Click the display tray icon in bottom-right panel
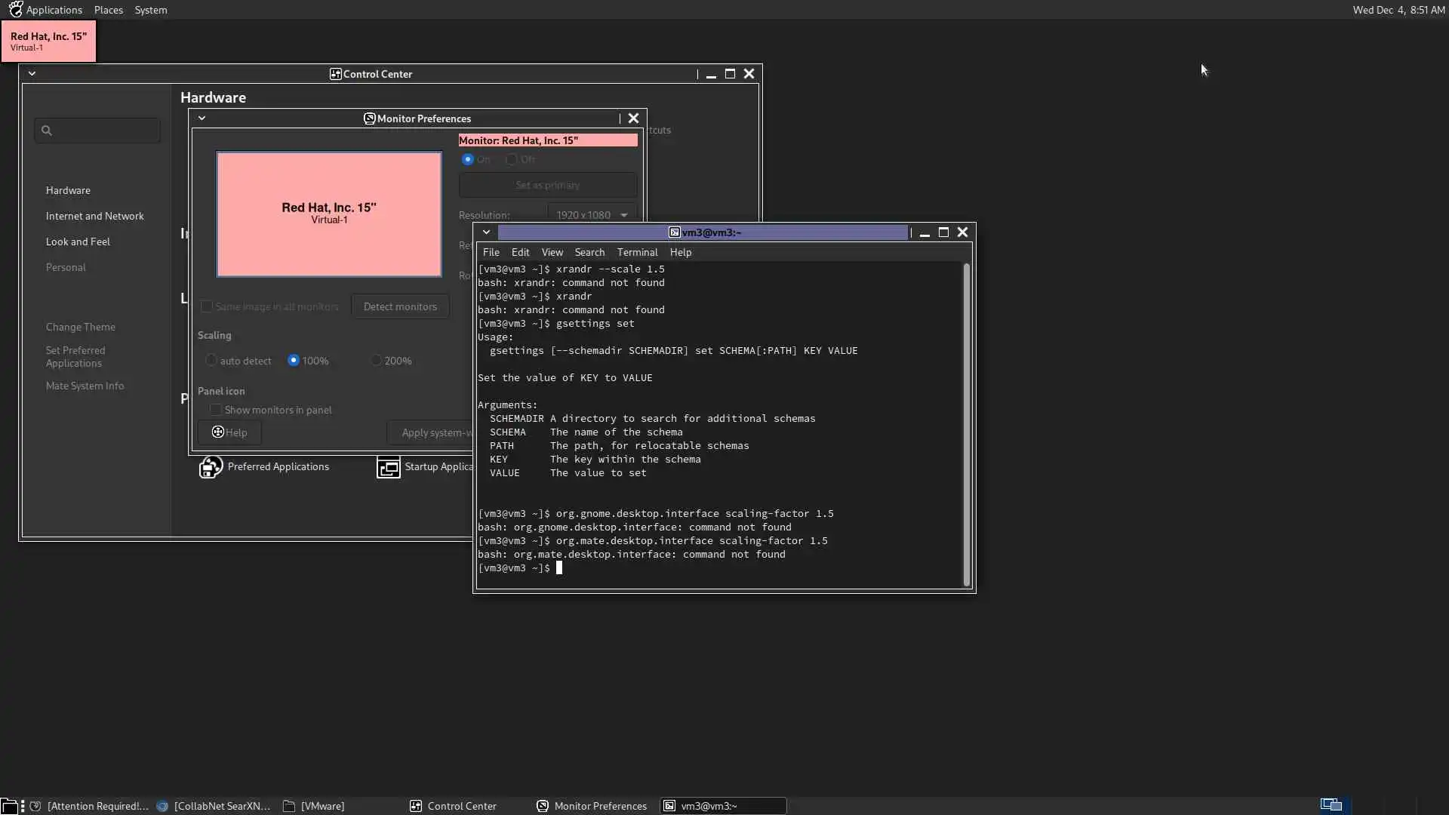This screenshot has width=1449, height=815. tap(1331, 805)
